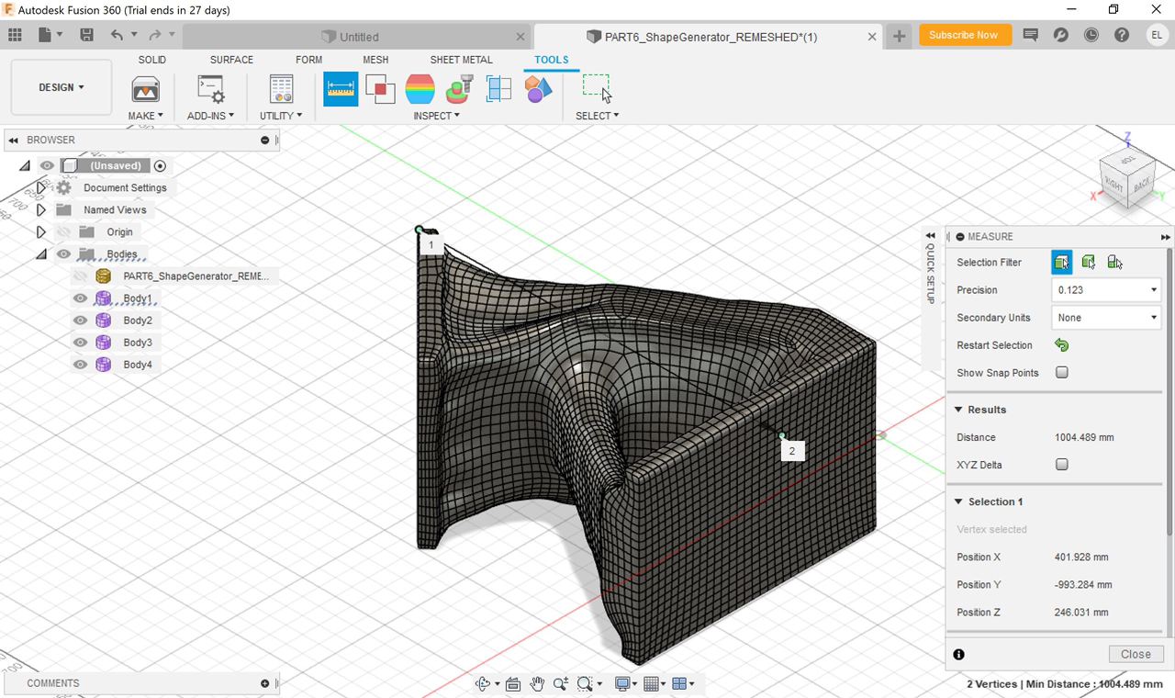Switch to the Untitled document tab
1175x698 pixels.
[358, 37]
